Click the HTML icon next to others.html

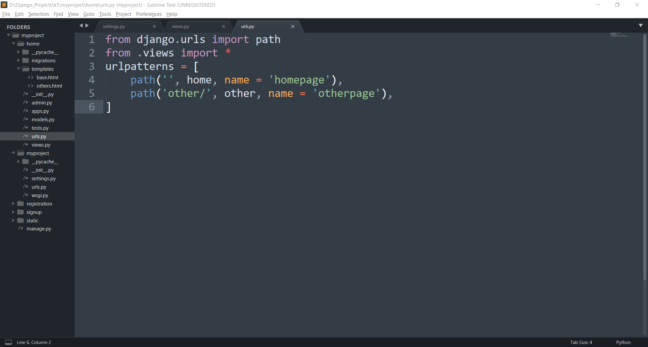(x=30, y=86)
